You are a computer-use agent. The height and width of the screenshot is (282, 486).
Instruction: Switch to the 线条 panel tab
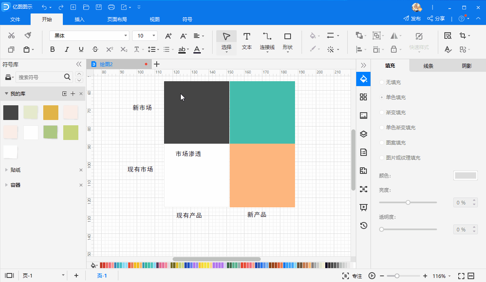(x=428, y=66)
